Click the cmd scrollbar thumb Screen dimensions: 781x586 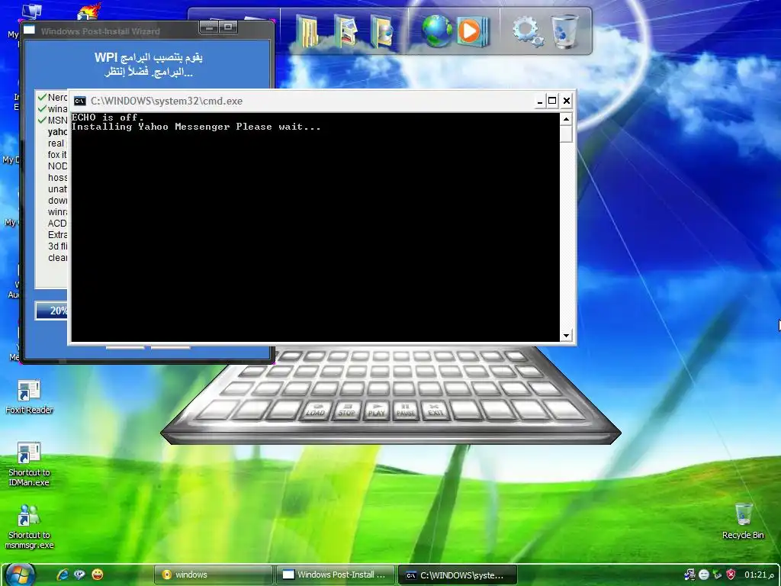pos(566,134)
